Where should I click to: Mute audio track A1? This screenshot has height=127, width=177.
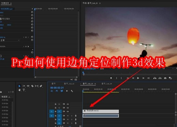(x=68, y=116)
